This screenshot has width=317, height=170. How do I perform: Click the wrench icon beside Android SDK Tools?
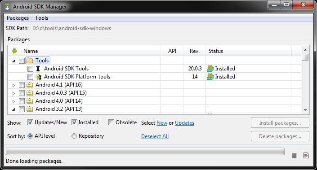tap(38, 69)
